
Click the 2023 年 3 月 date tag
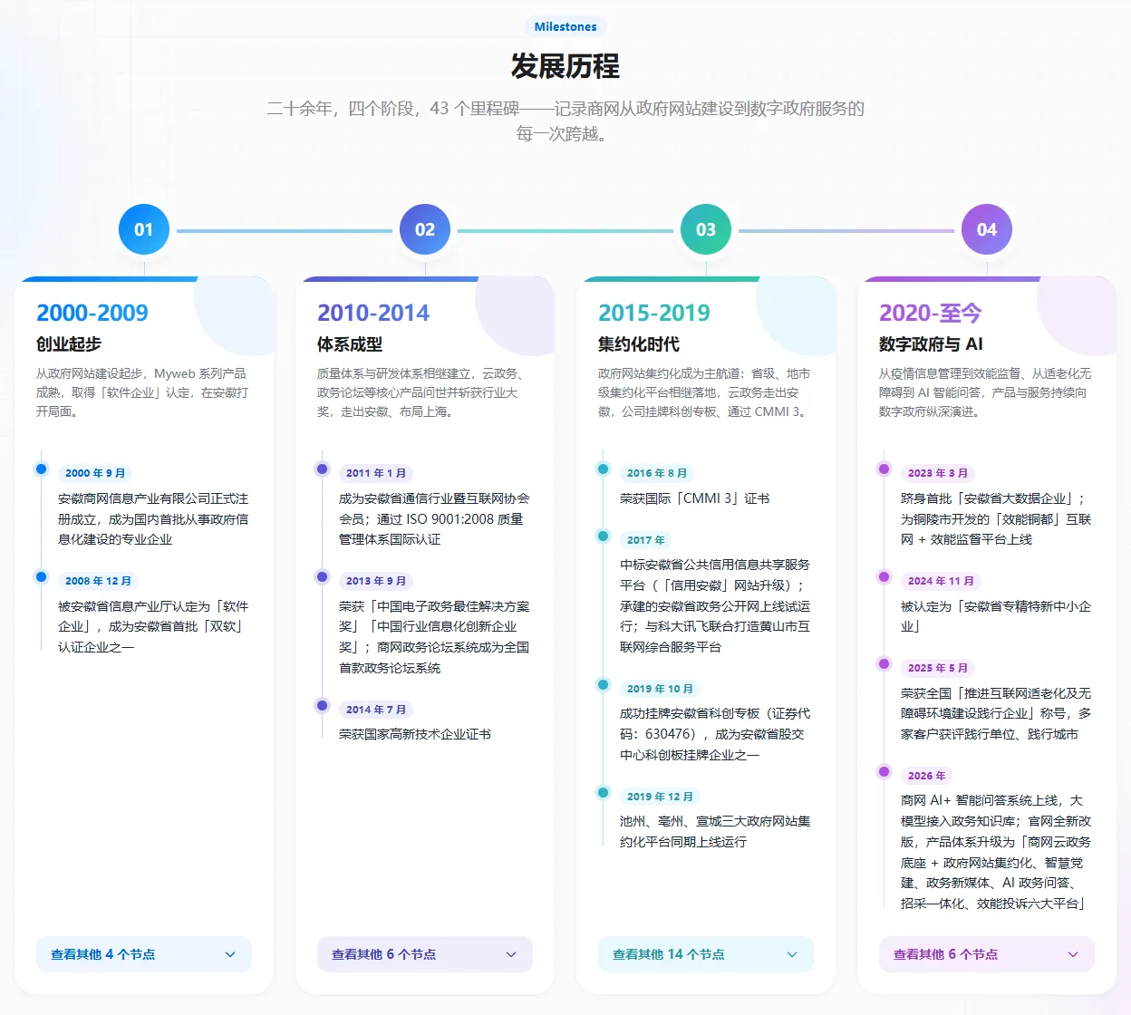click(938, 473)
